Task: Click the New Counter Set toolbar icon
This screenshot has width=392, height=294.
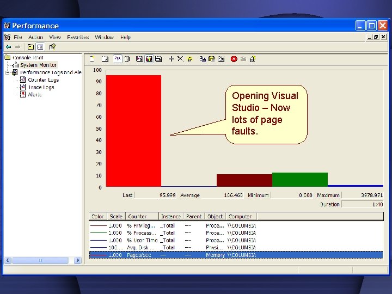Action: 93,59
